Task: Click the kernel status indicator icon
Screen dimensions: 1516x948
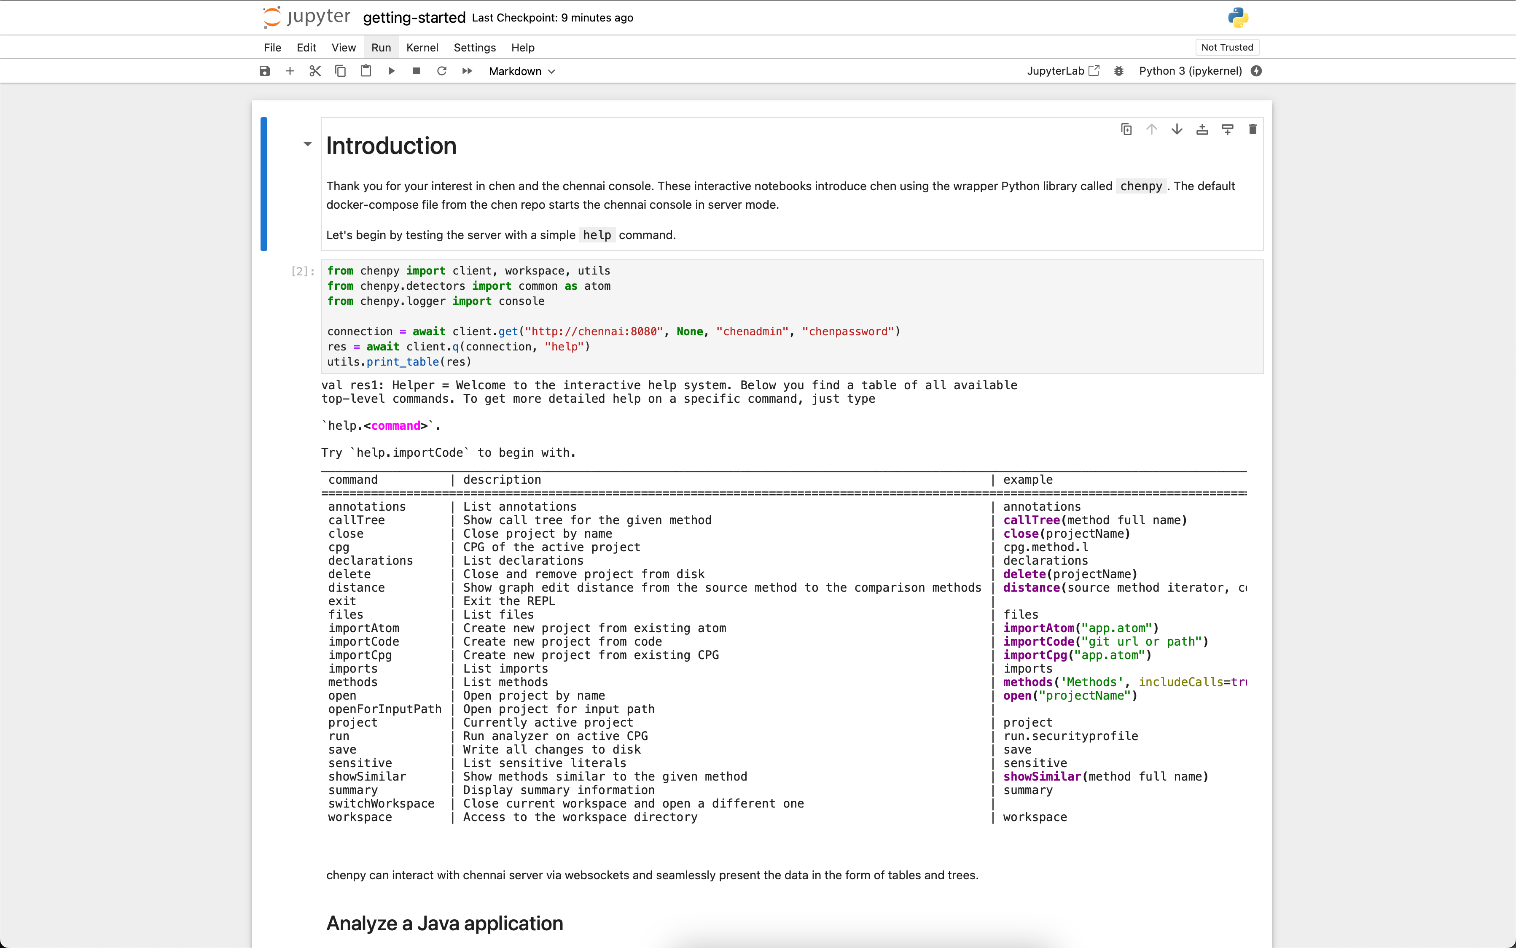Action: point(1256,71)
